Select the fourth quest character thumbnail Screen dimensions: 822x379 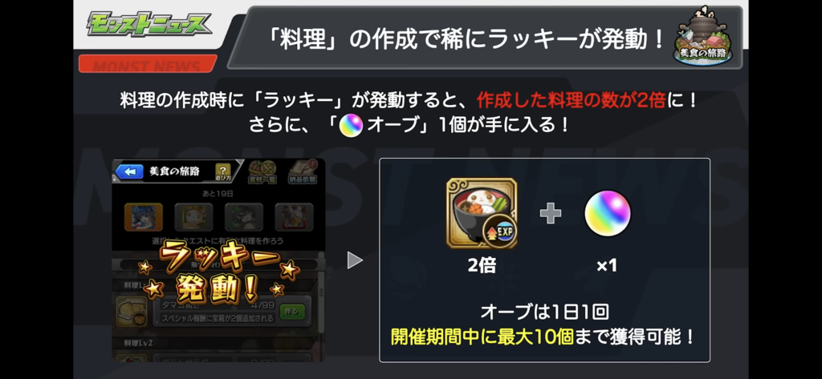tap(294, 217)
